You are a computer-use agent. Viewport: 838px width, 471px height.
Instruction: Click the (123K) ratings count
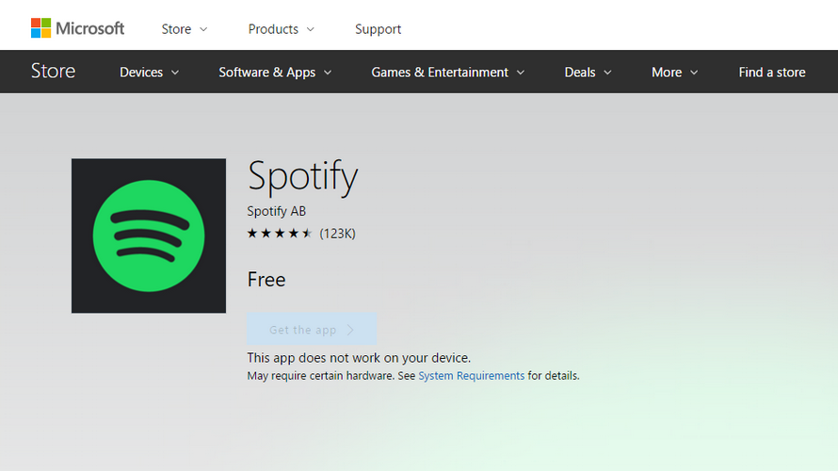[337, 233]
